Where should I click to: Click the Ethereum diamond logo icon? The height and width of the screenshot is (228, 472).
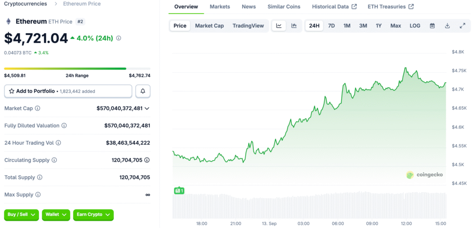click(8, 22)
